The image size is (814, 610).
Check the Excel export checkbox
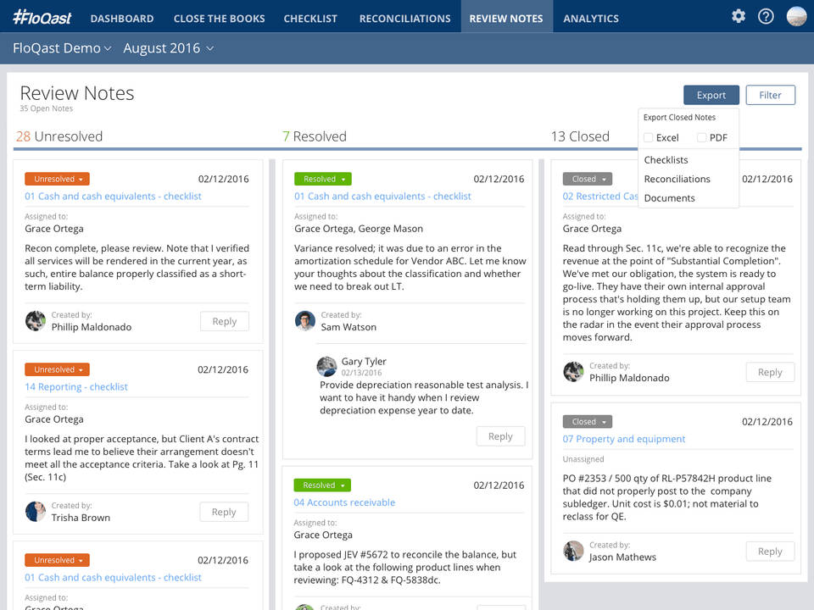pyautogui.click(x=648, y=137)
